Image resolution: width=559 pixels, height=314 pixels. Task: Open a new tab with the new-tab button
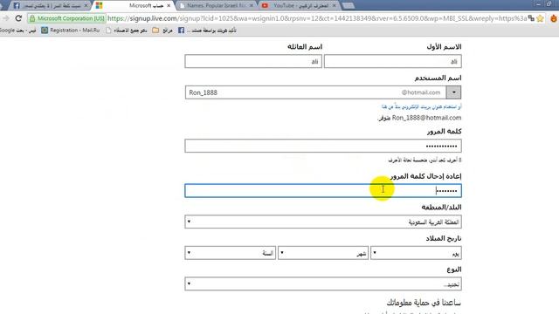(x=349, y=6)
